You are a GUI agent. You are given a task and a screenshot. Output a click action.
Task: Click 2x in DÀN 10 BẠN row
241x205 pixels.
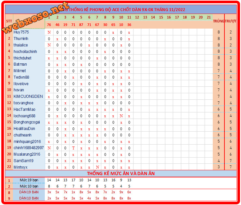pyautogui.click(x=49, y=198)
